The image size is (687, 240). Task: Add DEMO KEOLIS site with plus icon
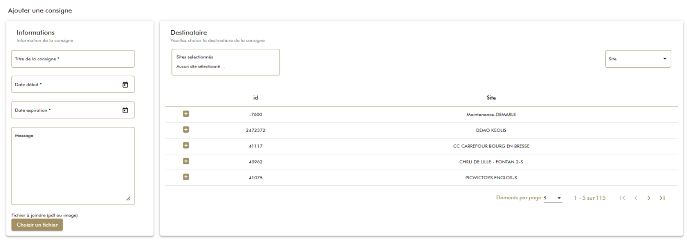click(x=186, y=130)
